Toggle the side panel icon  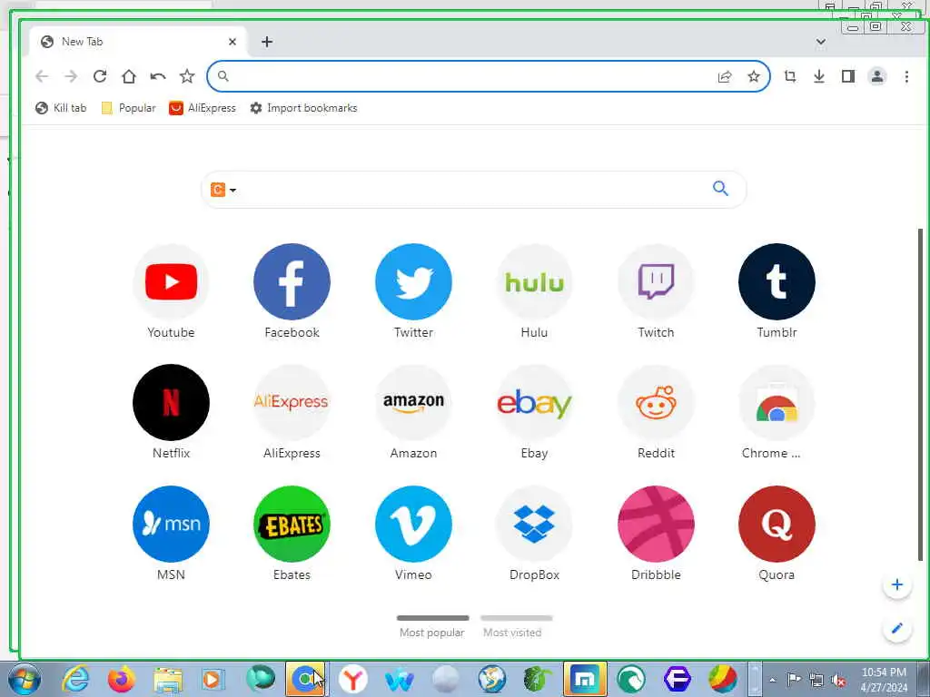pyautogui.click(x=848, y=76)
